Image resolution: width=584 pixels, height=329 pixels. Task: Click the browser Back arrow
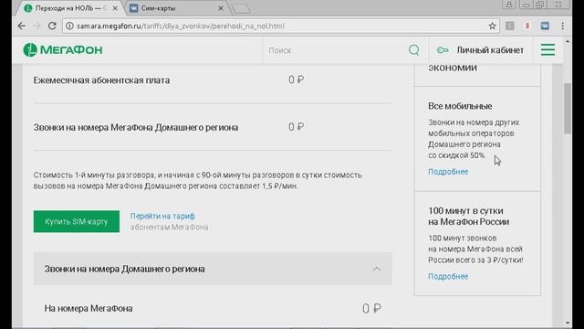[22, 26]
